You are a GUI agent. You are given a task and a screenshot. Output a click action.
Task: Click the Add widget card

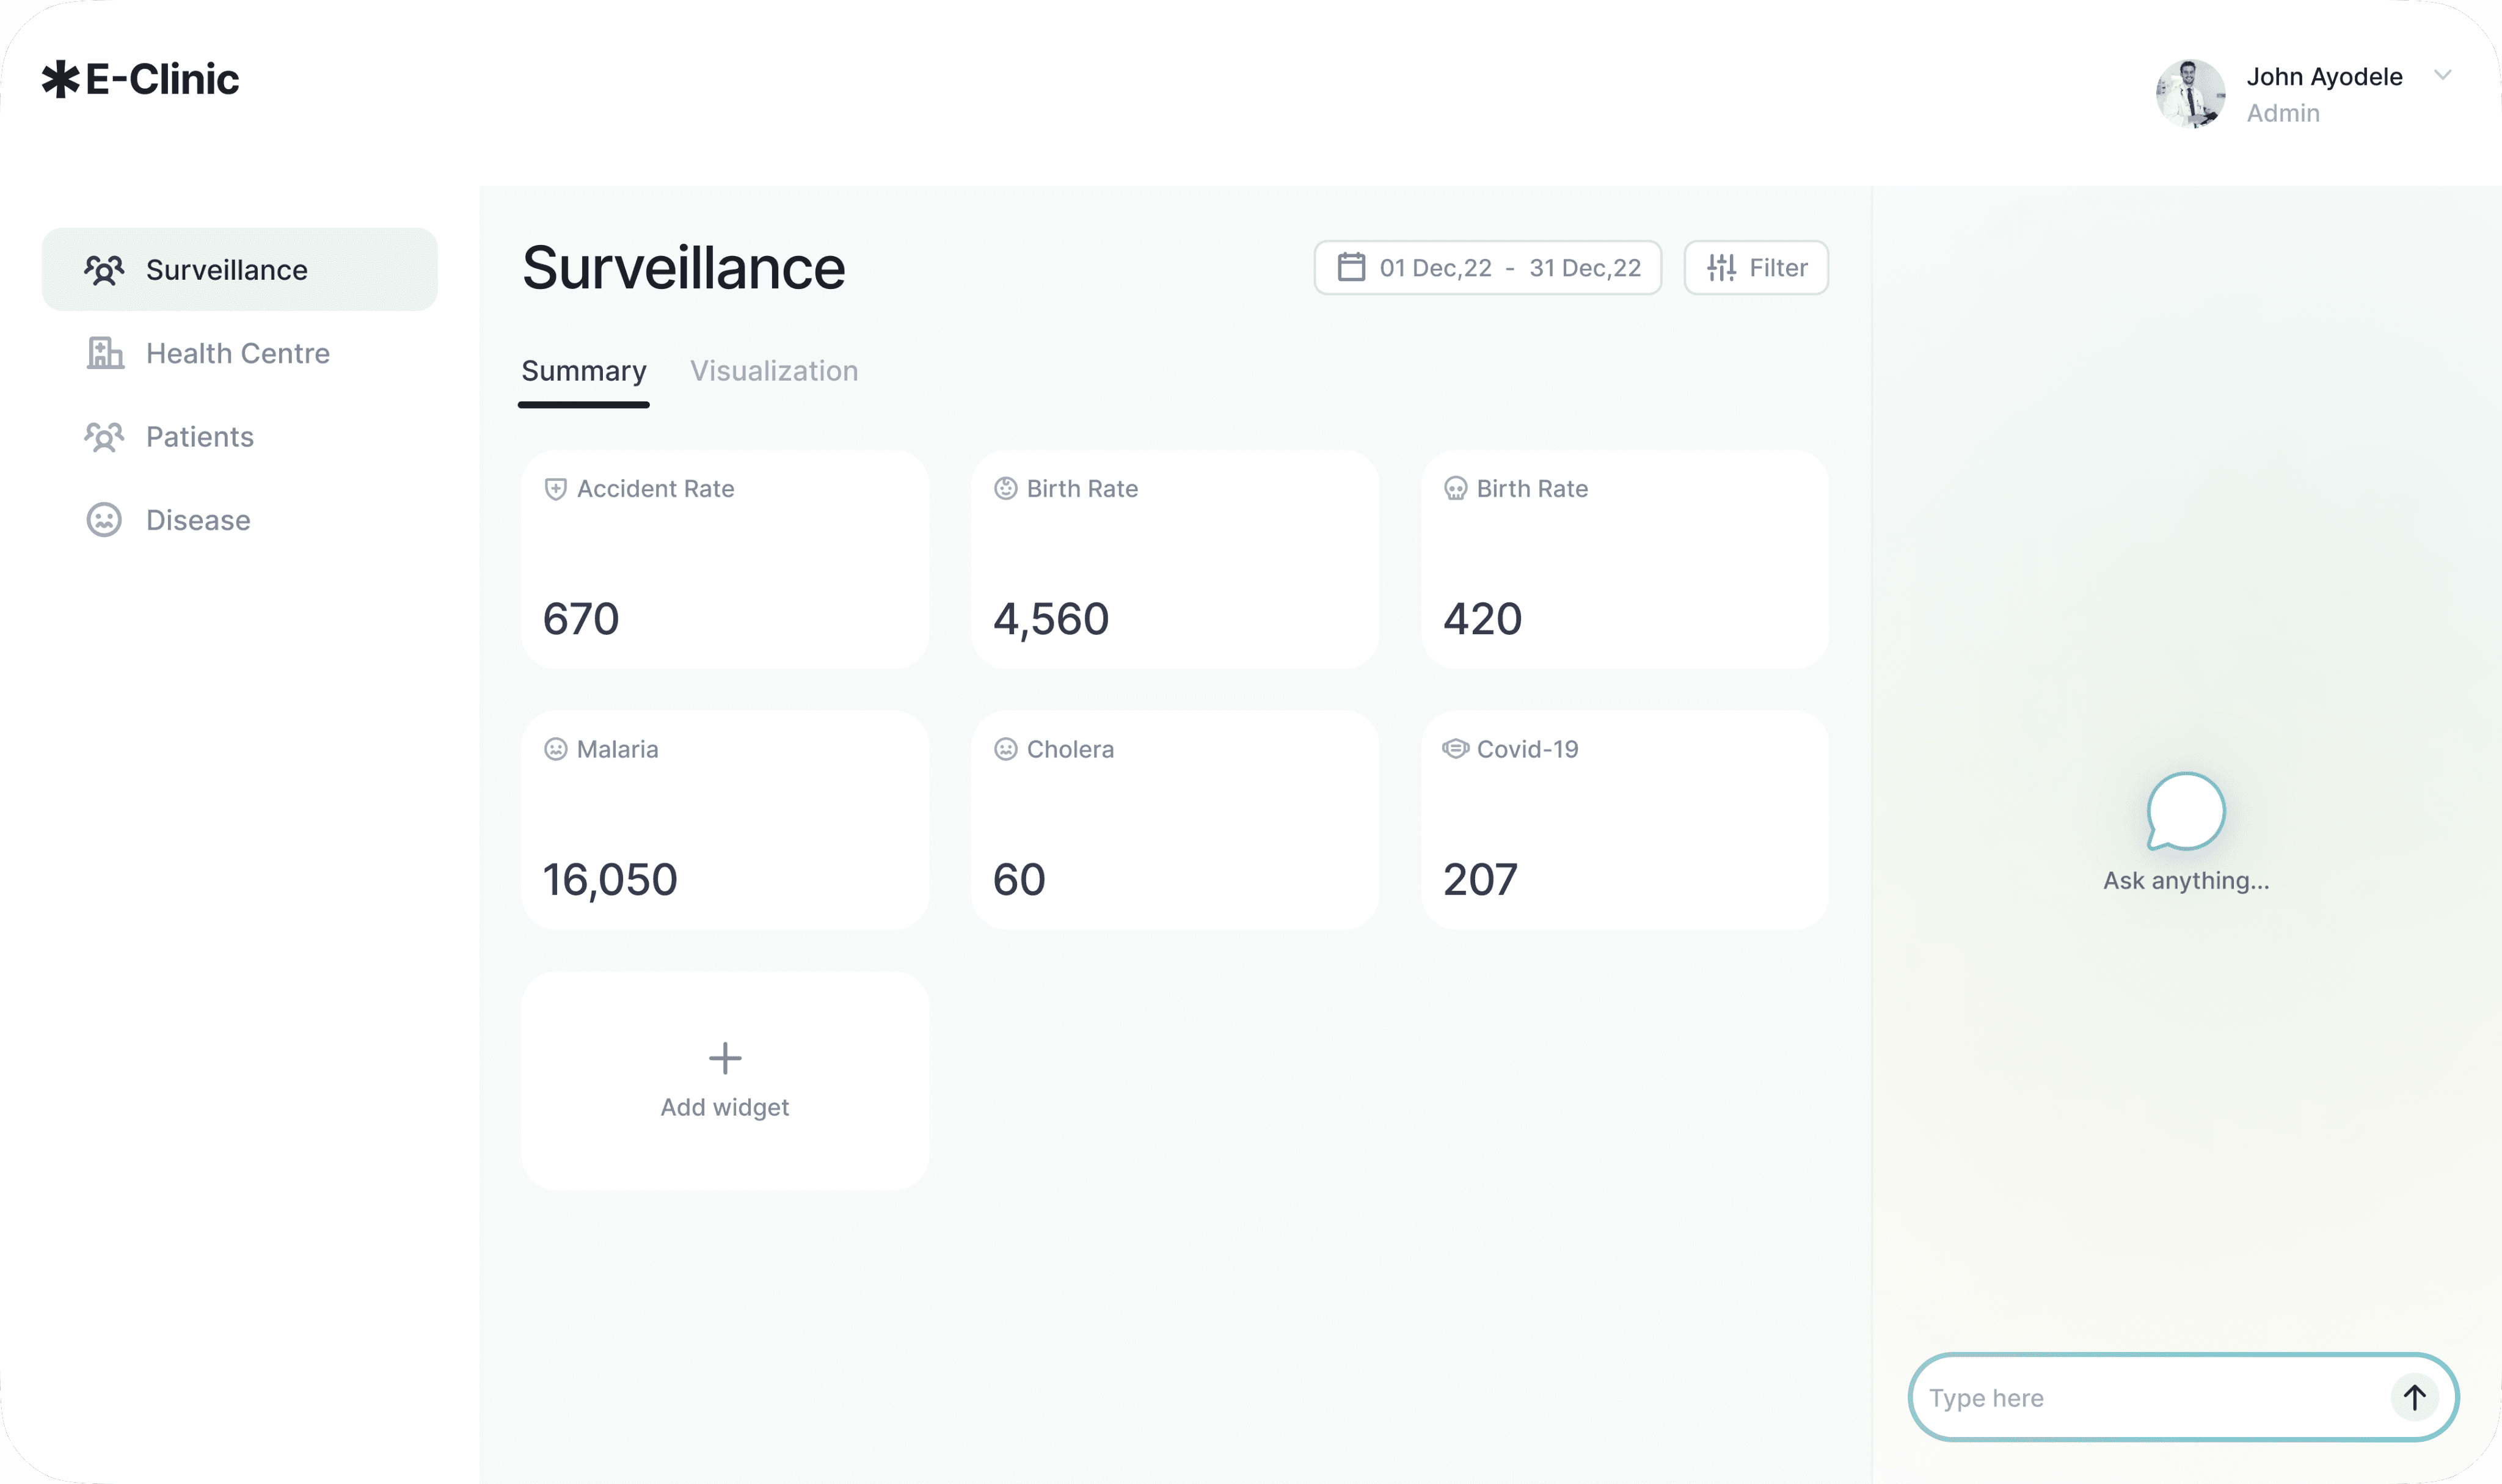(x=724, y=1081)
